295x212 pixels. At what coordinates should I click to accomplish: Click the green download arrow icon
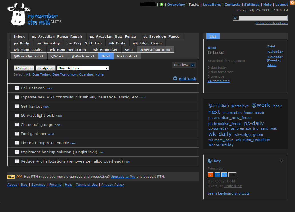click(x=162, y=5)
